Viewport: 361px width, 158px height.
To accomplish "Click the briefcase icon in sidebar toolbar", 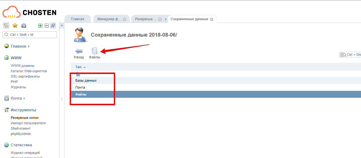I will (24, 26).
